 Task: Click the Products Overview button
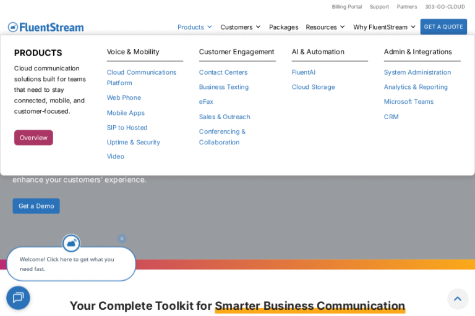click(x=33, y=138)
